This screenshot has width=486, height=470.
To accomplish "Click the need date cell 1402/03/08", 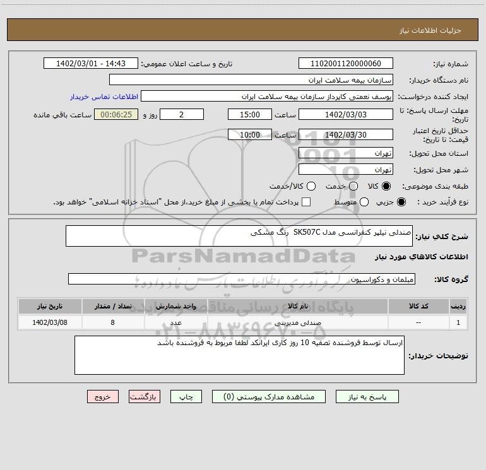I will [50, 322].
